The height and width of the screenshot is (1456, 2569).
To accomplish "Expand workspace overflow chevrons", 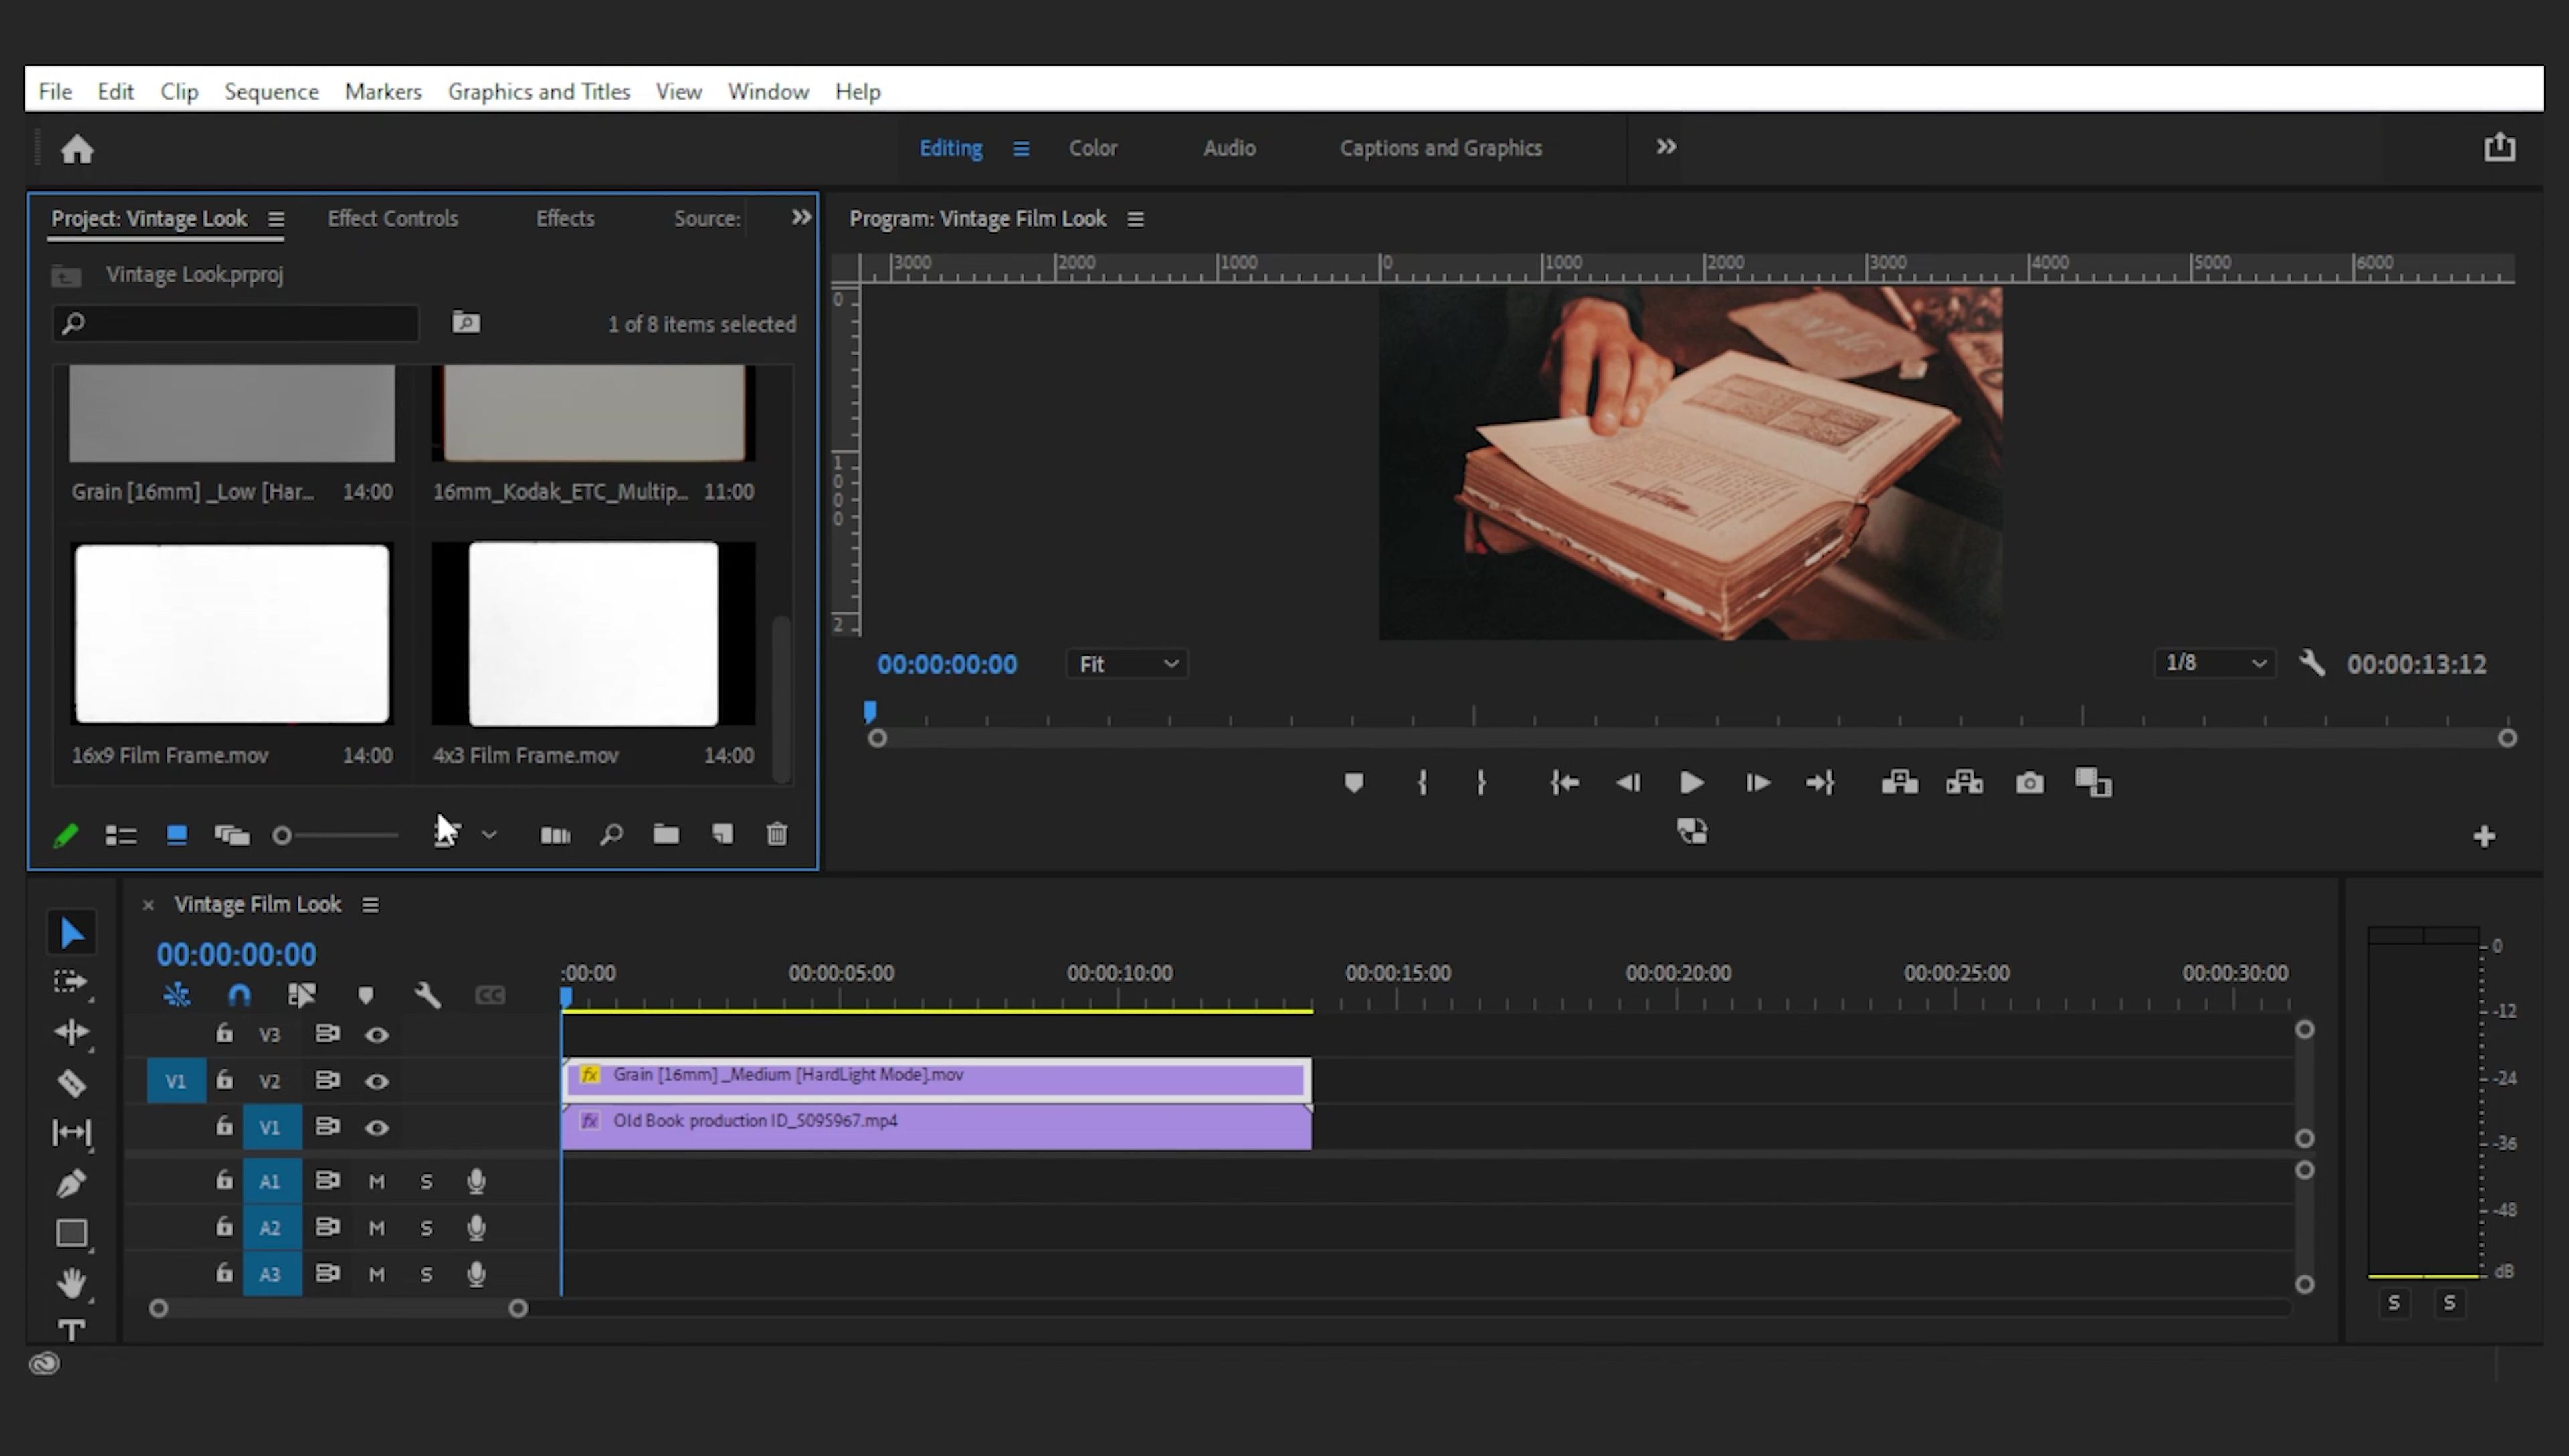I will click(x=1665, y=147).
